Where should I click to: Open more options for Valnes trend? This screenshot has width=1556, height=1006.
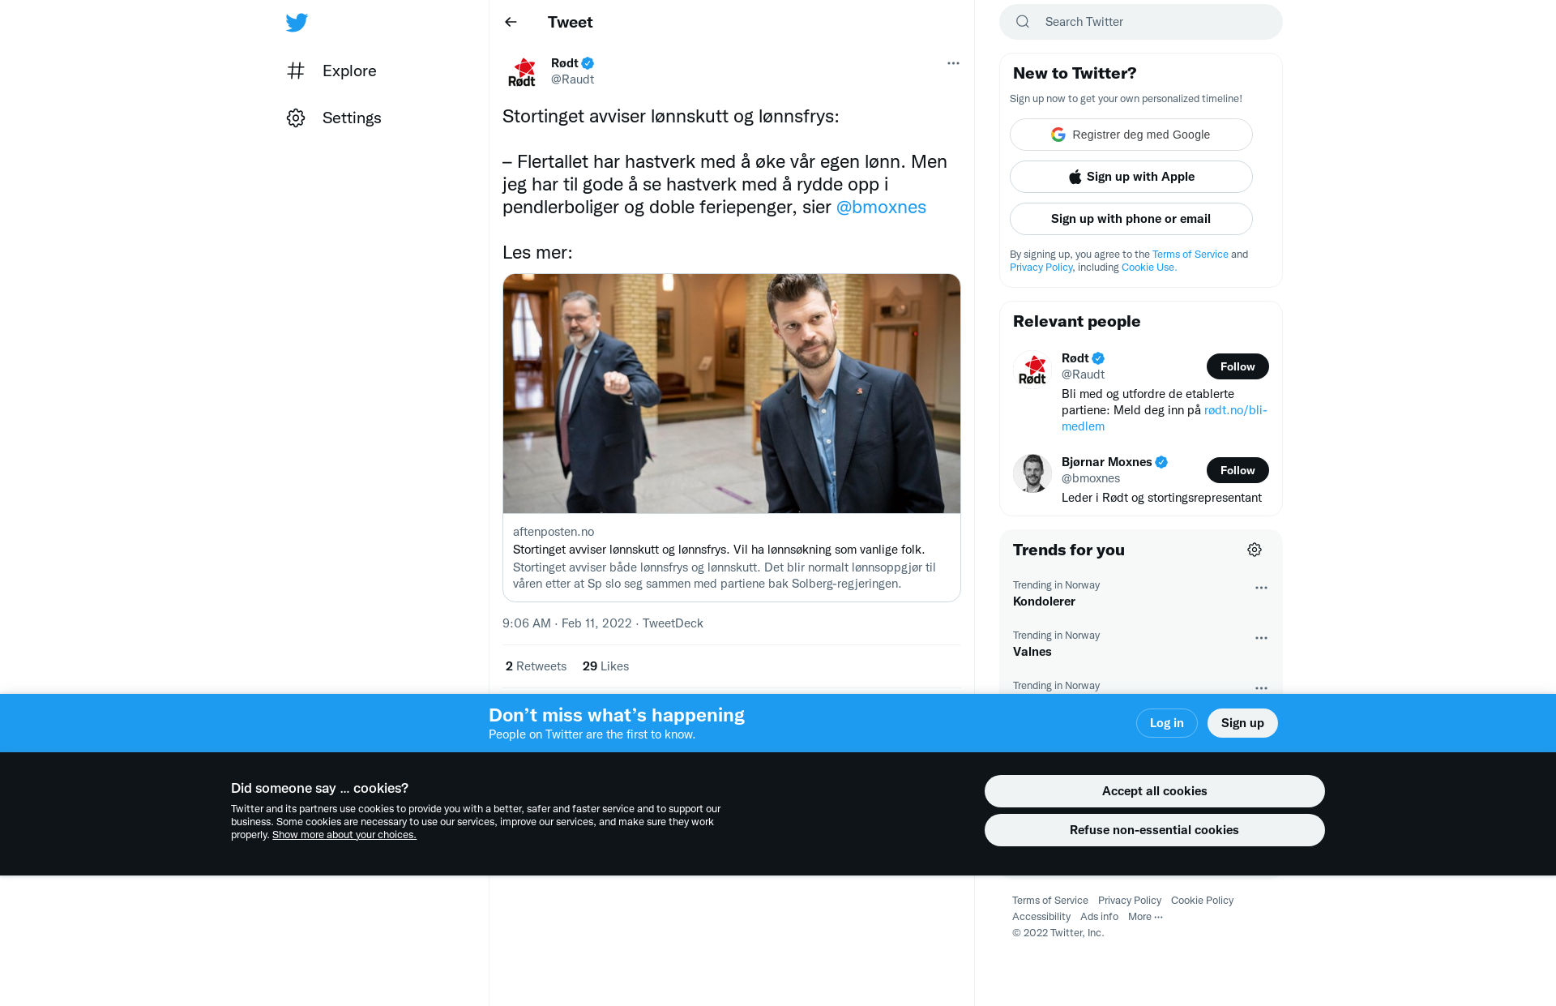[1261, 638]
